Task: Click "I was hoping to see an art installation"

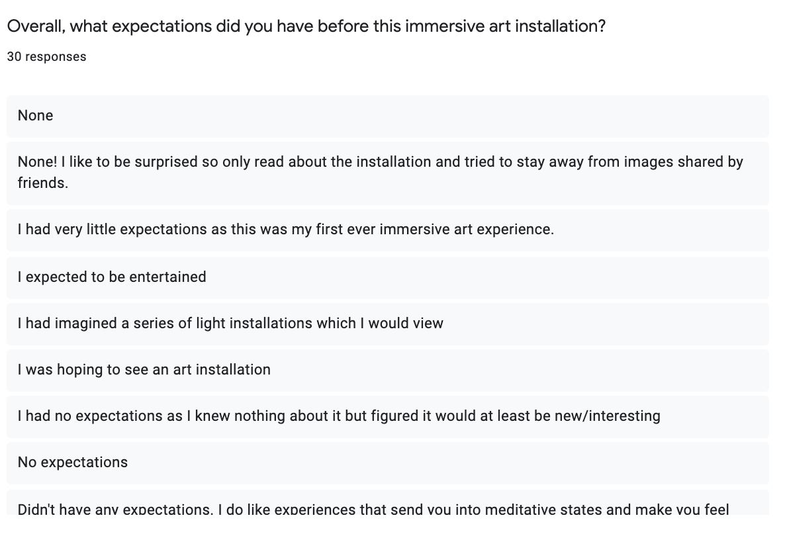Action: pyautogui.click(x=144, y=369)
